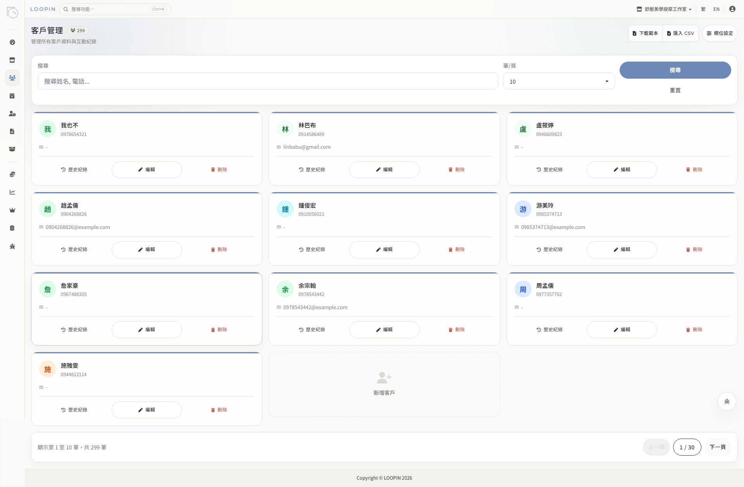Switch language to 繁

pyautogui.click(x=703, y=9)
